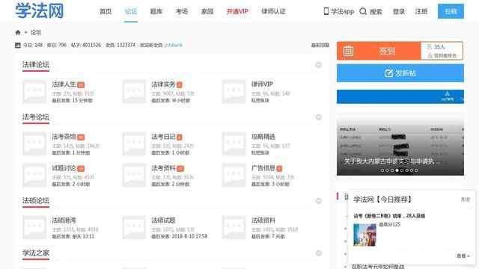Collapse the 学法之家 section

pos(319,253)
